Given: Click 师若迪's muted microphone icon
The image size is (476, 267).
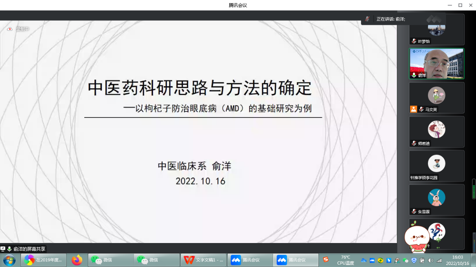Looking at the screenshot, I should pos(414,143).
